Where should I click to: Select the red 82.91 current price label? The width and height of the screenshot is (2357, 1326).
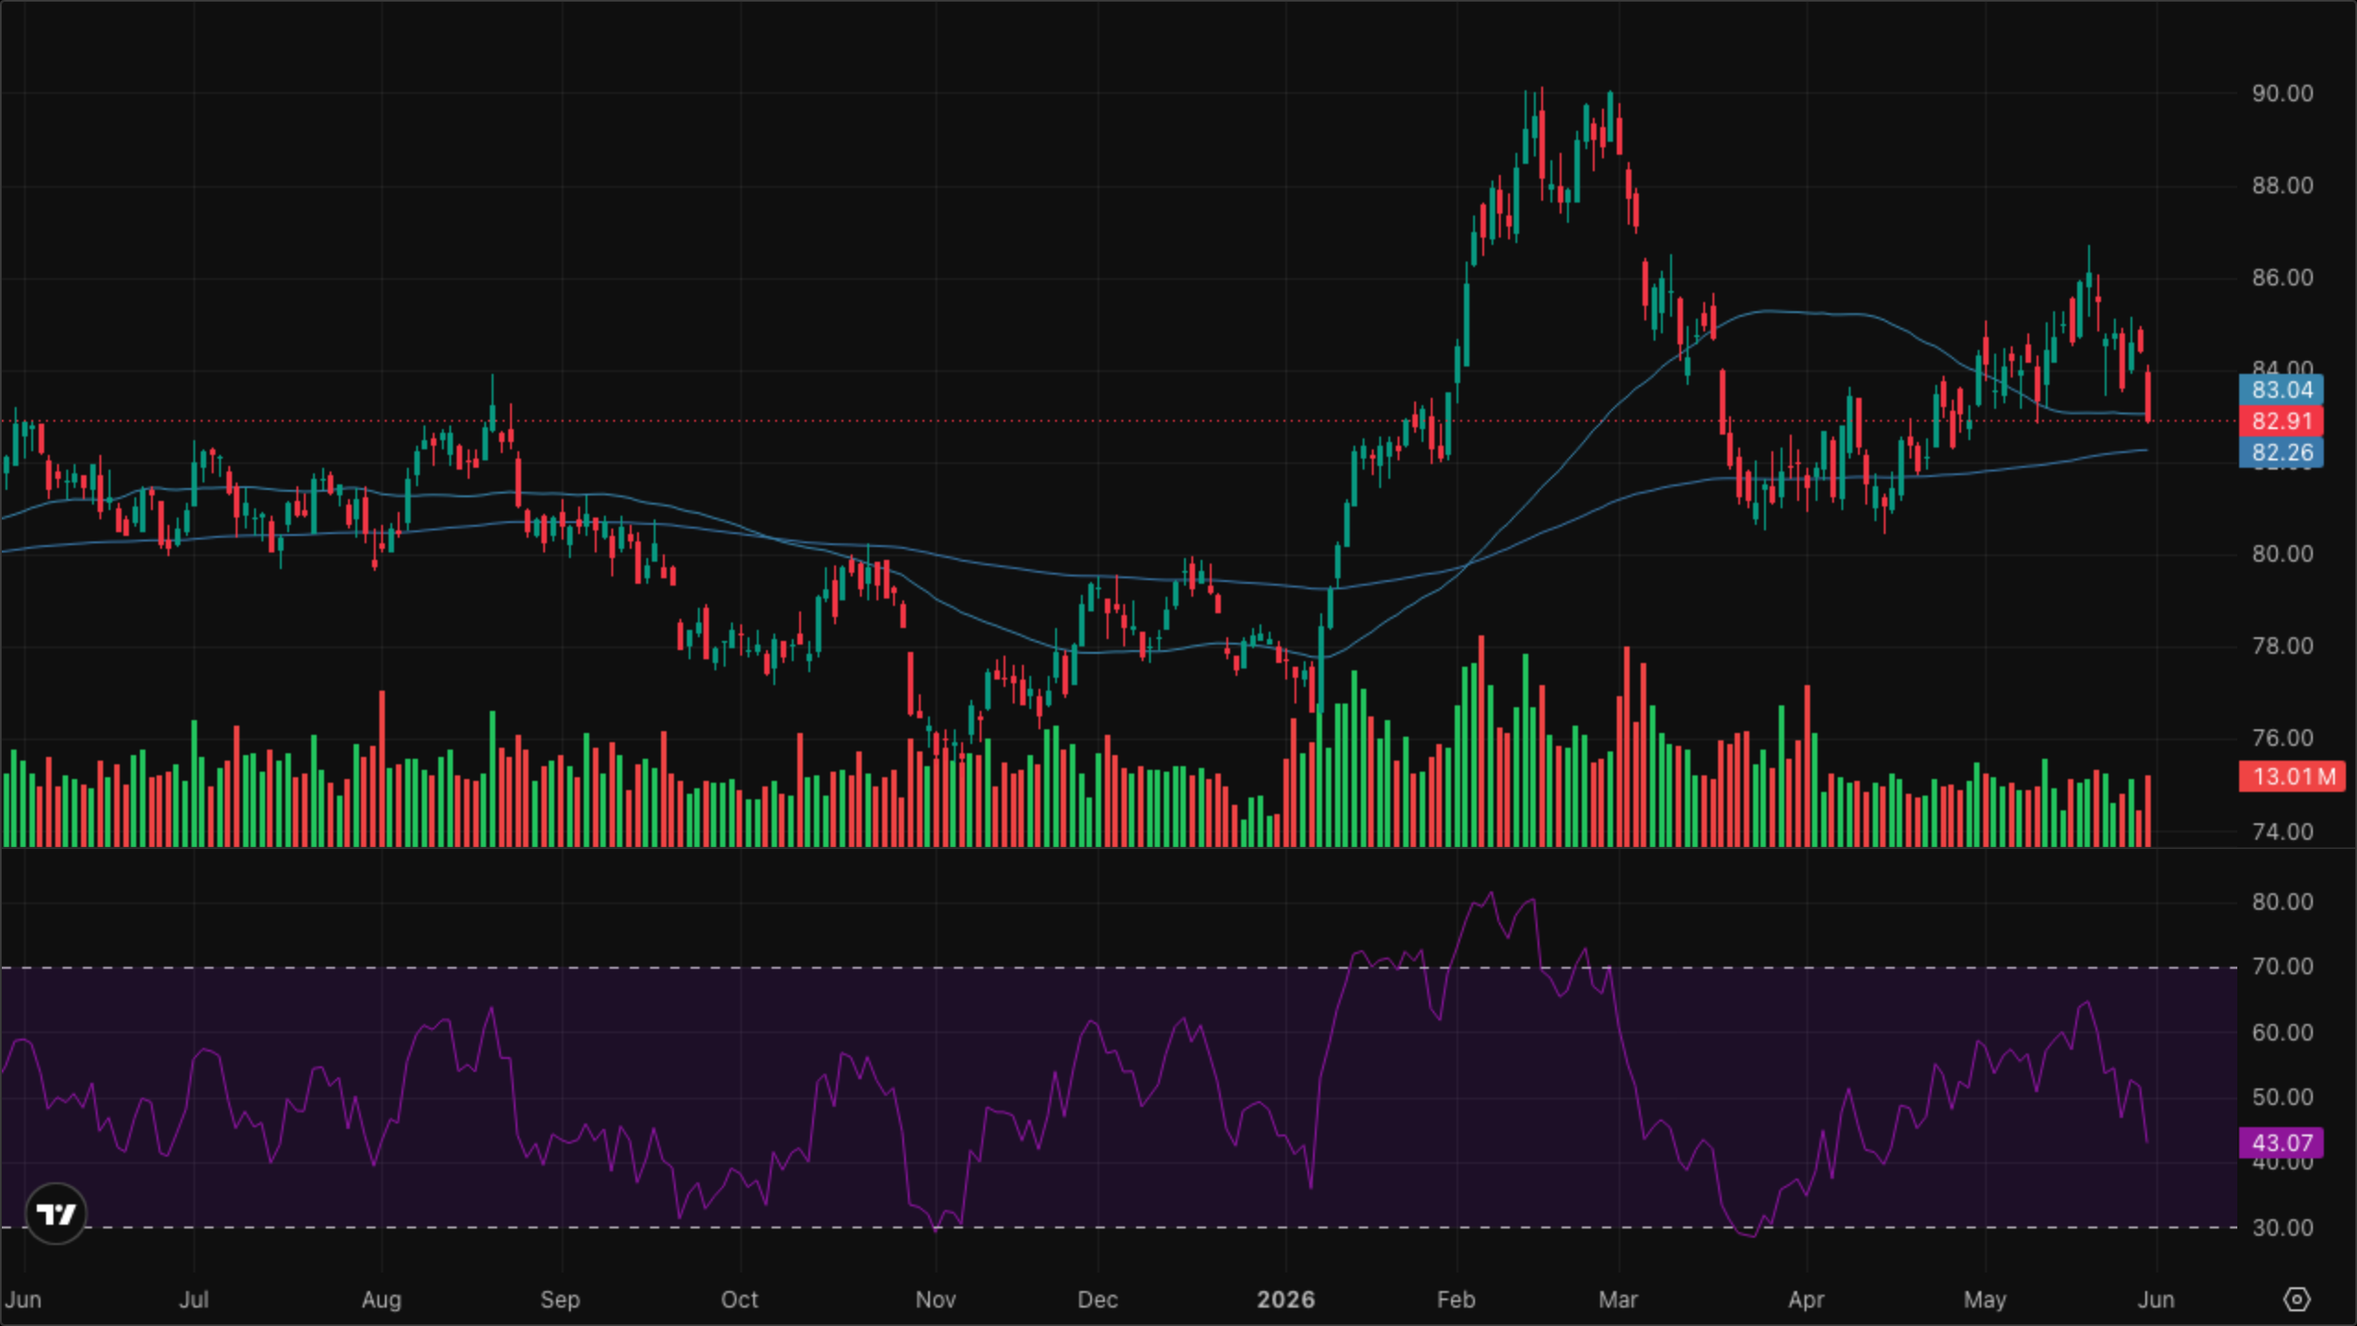click(2282, 422)
